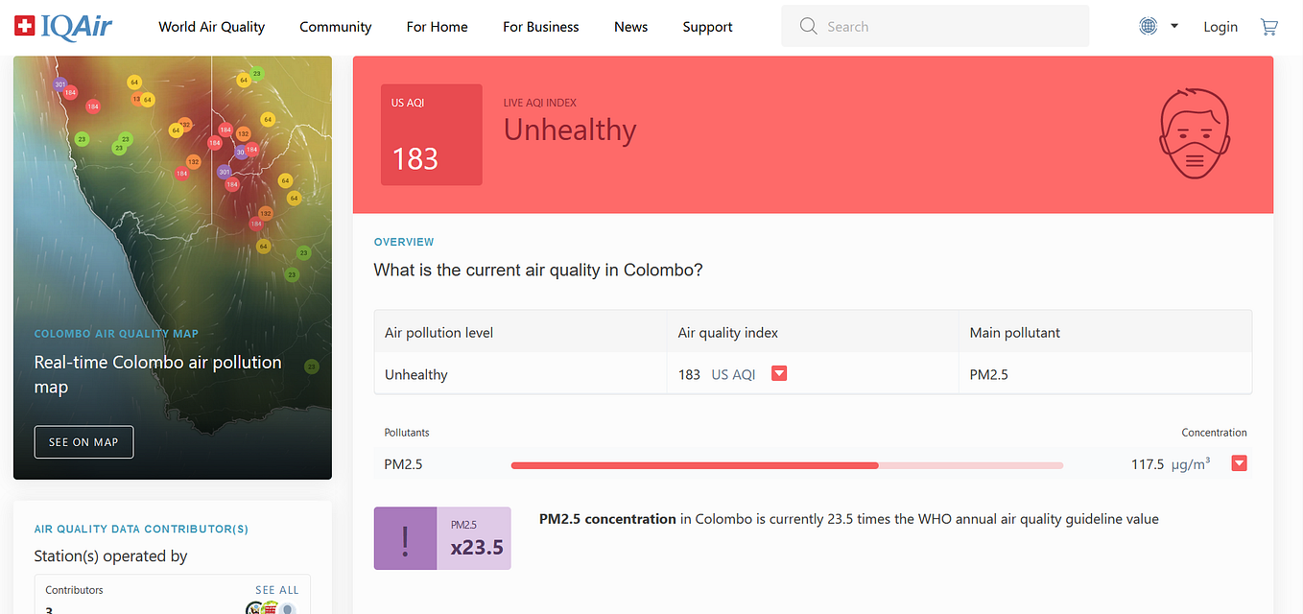Image resolution: width=1303 pixels, height=614 pixels.
Task: Select the Community menu item
Action: pyautogui.click(x=336, y=27)
